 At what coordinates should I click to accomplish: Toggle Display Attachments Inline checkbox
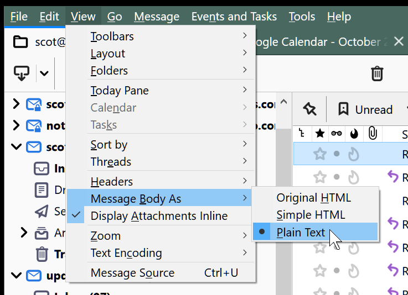tap(158, 216)
